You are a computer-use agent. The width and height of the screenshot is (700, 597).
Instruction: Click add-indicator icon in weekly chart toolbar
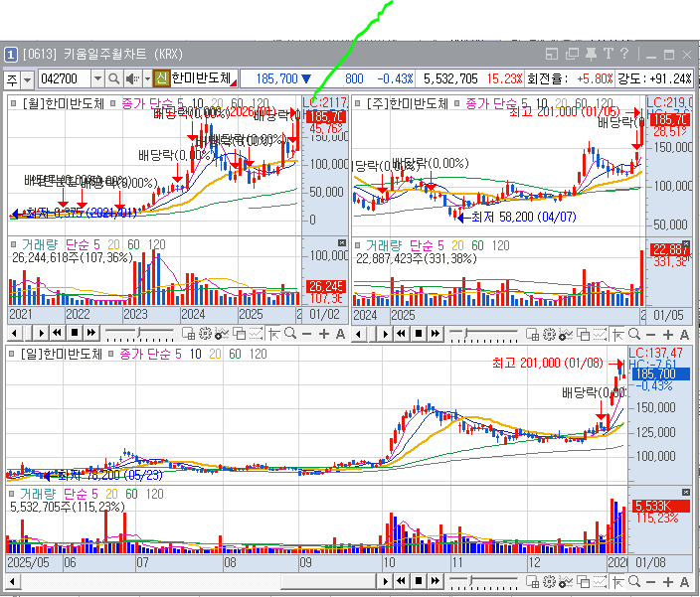coord(566,334)
